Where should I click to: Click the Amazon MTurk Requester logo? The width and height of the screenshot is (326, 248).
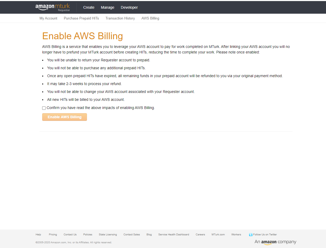click(x=52, y=7)
